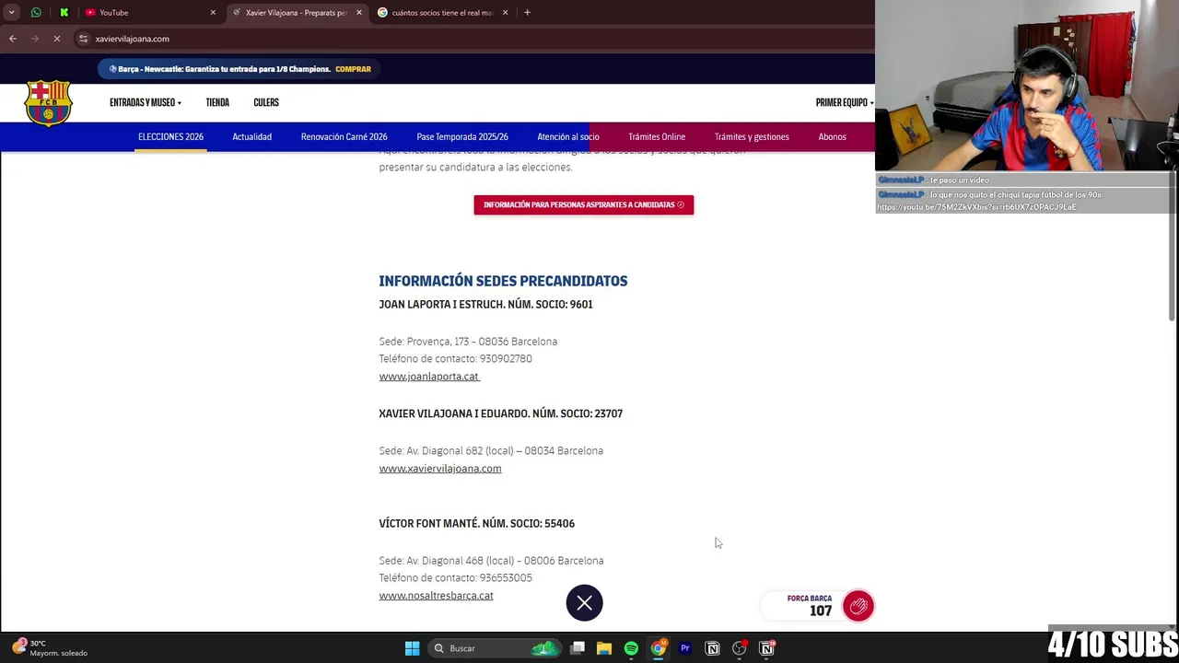
Task: Select the Elecciones 2026 tab
Action: point(170,136)
